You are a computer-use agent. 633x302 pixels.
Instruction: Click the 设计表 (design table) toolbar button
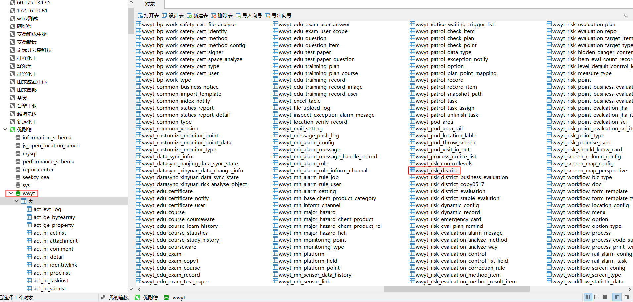click(173, 15)
